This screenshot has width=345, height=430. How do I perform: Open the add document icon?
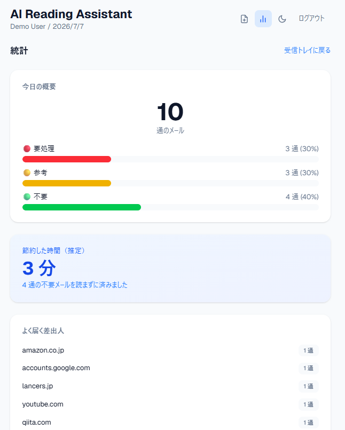[x=244, y=19]
